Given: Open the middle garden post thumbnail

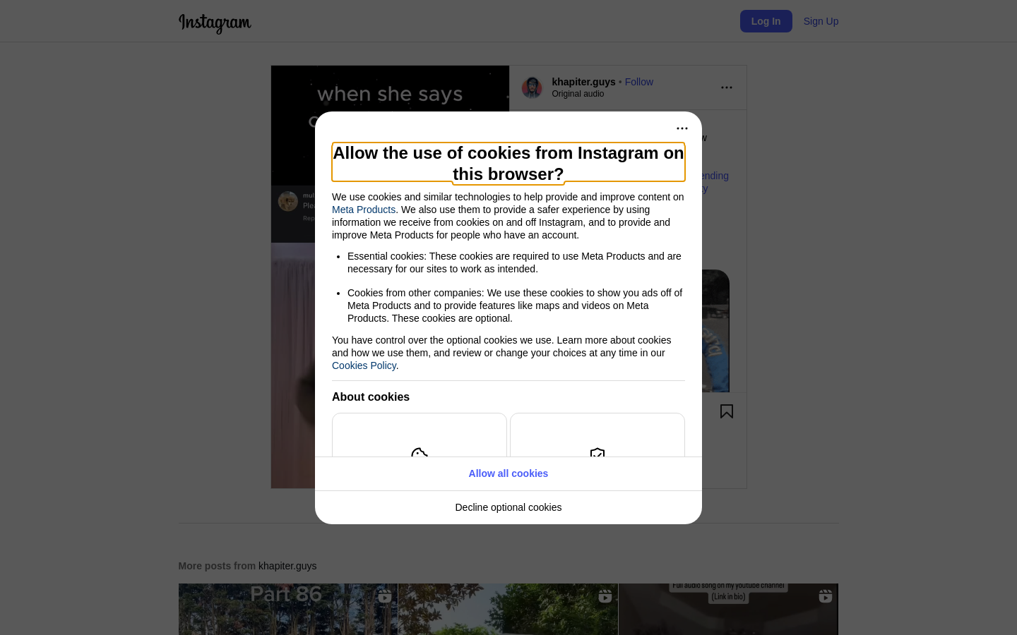Looking at the screenshot, I should click(x=509, y=609).
